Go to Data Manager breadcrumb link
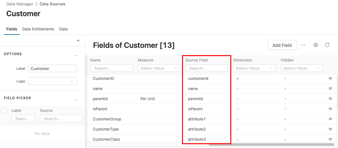 (x=20, y=4)
